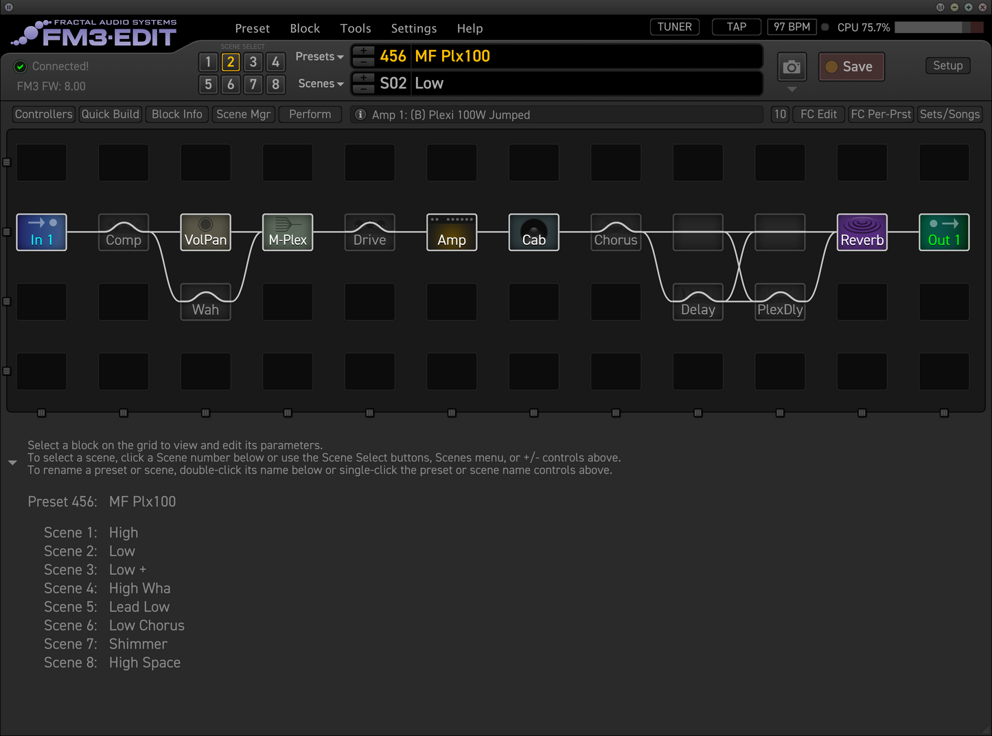Select the Out 1 output block
This screenshot has height=736, width=992.
(944, 233)
